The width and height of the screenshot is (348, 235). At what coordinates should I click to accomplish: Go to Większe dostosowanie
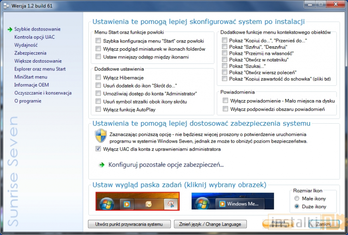click(x=38, y=61)
